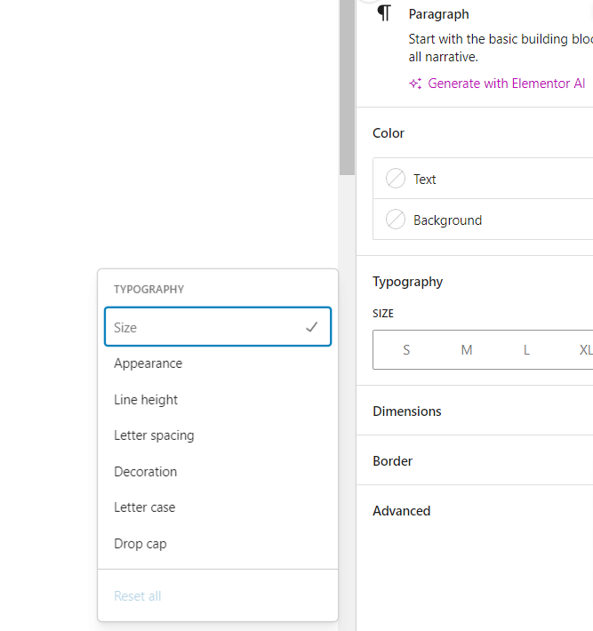Open the Generate with Elementor AI link
The height and width of the screenshot is (631, 593).
(506, 84)
